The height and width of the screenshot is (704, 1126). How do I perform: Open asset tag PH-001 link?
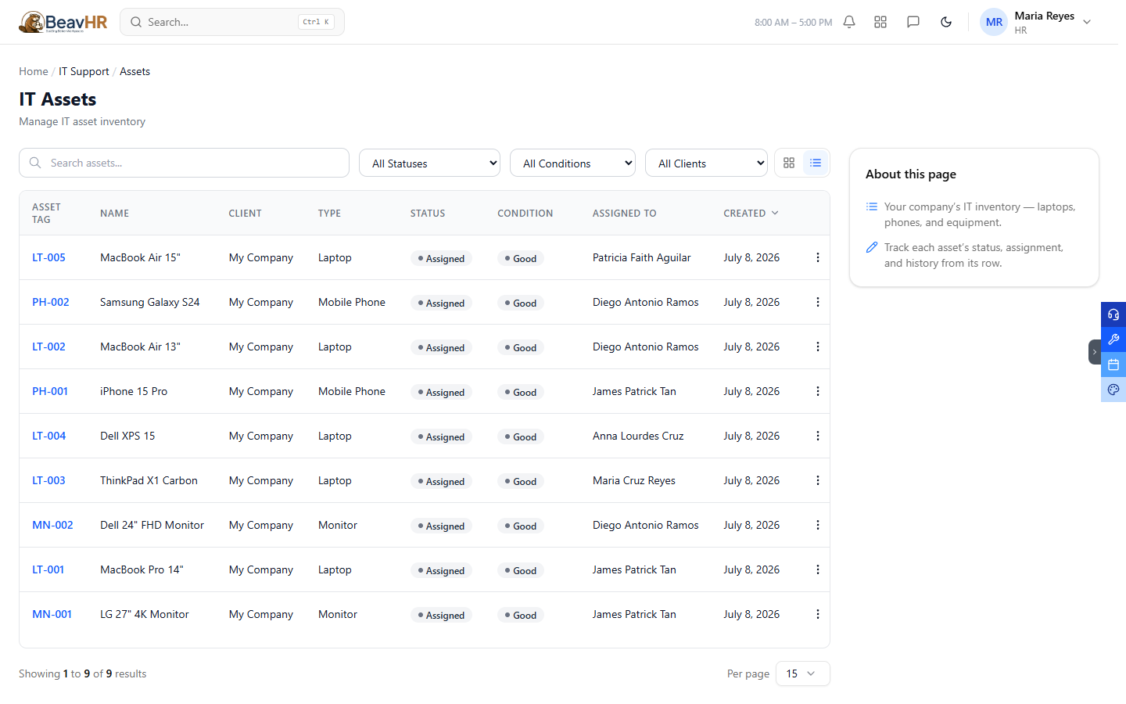click(x=50, y=391)
